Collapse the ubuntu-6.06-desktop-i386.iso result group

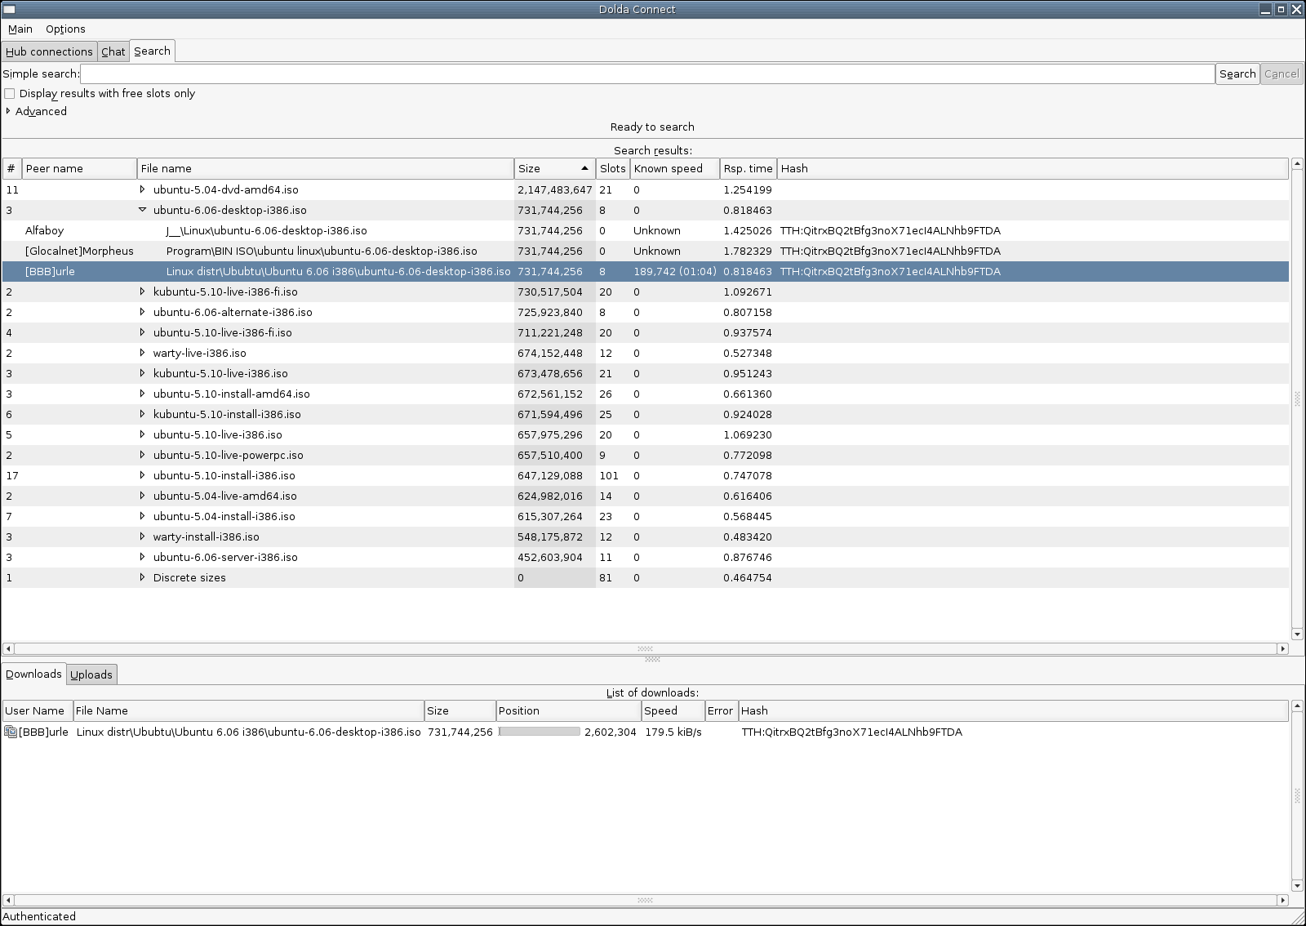(142, 210)
